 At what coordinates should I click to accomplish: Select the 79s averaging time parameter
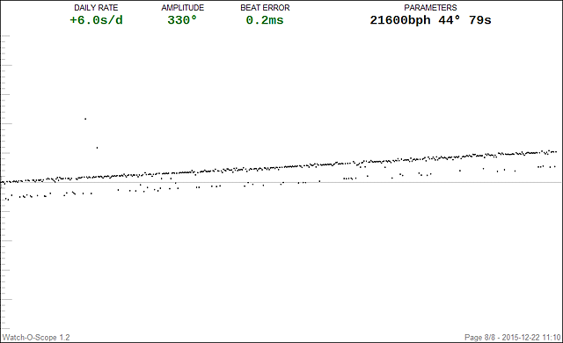pyautogui.click(x=480, y=20)
